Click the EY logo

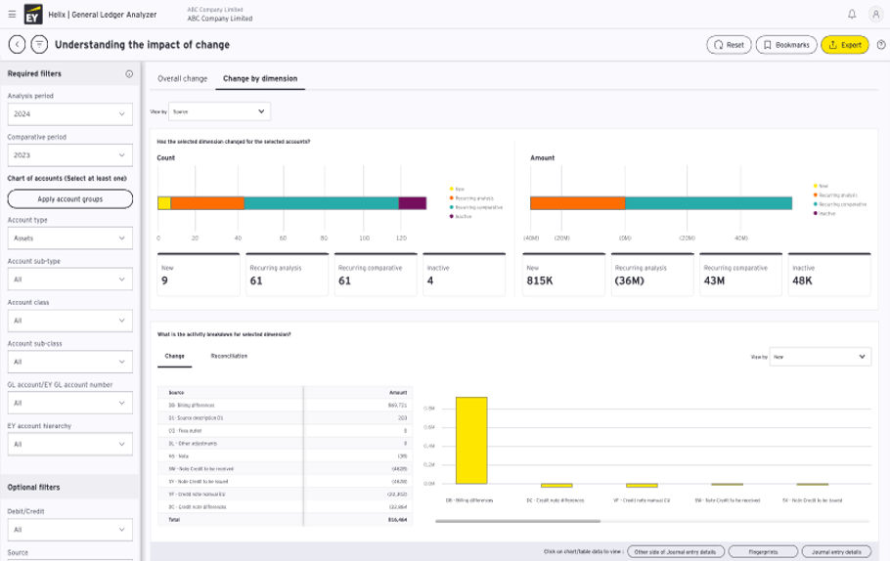31,15
